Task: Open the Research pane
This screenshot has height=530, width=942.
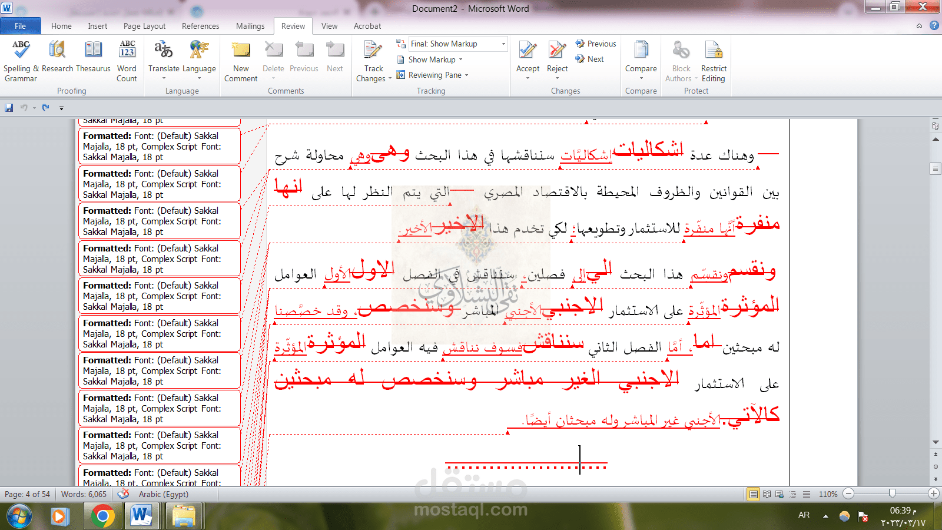Action: pos(57,57)
